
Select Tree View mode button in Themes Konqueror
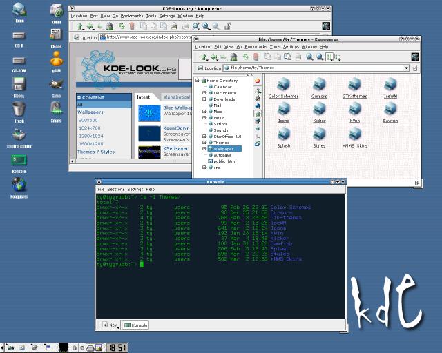click(337, 57)
